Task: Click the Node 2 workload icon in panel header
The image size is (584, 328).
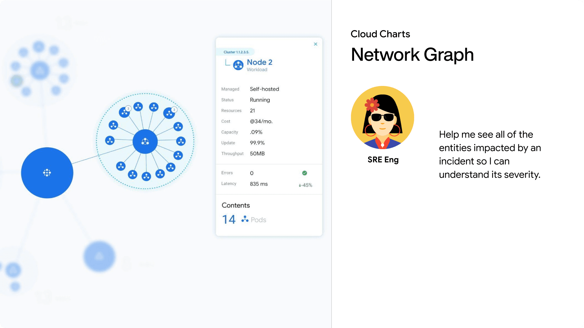Action: [x=238, y=65]
